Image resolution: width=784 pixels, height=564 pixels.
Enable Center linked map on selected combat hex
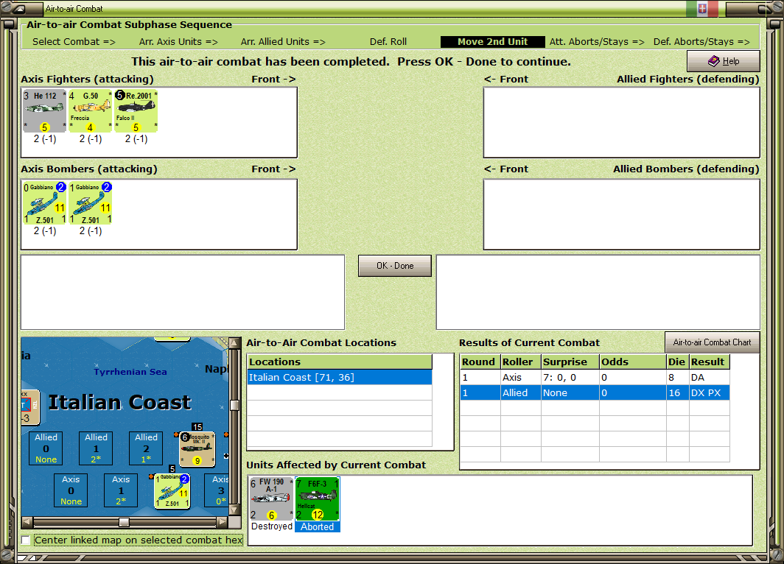pyautogui.click(x=26, y=540)
